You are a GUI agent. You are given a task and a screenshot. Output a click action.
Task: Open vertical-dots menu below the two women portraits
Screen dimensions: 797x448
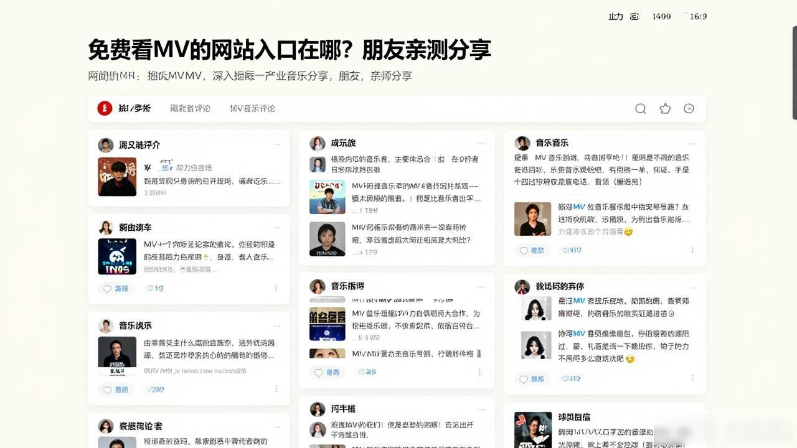[692, 378]
